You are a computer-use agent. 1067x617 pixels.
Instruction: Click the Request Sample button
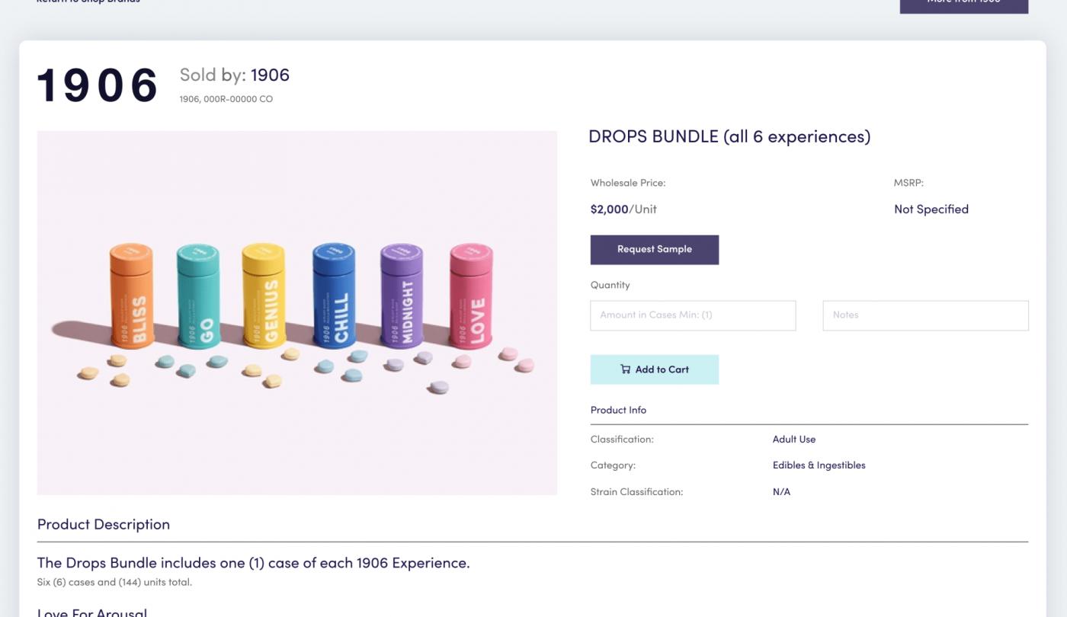pyautogui.click(x=655, y=250)
